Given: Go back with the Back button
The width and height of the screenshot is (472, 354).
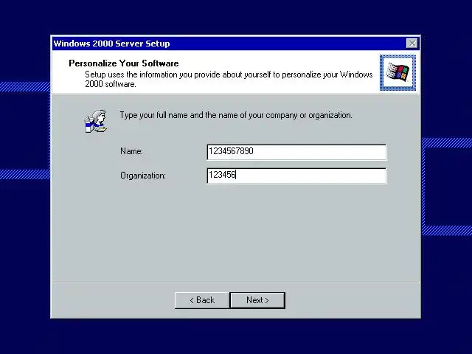Looking at the screenshot, I should 202,300.
